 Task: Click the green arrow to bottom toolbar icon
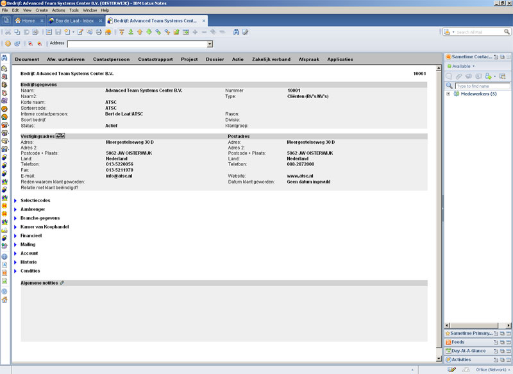[x=131, y=32]
